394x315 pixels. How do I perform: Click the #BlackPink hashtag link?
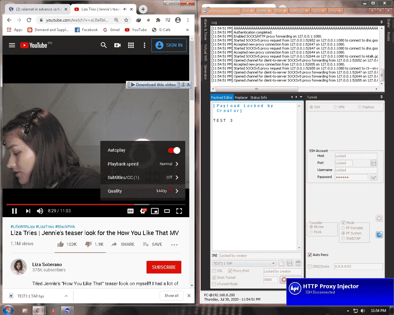[x=65, y=226]
